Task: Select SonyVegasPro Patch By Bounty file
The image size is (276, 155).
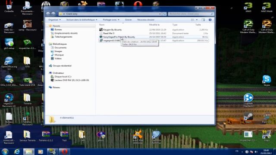Action: (x=119, y=37)
